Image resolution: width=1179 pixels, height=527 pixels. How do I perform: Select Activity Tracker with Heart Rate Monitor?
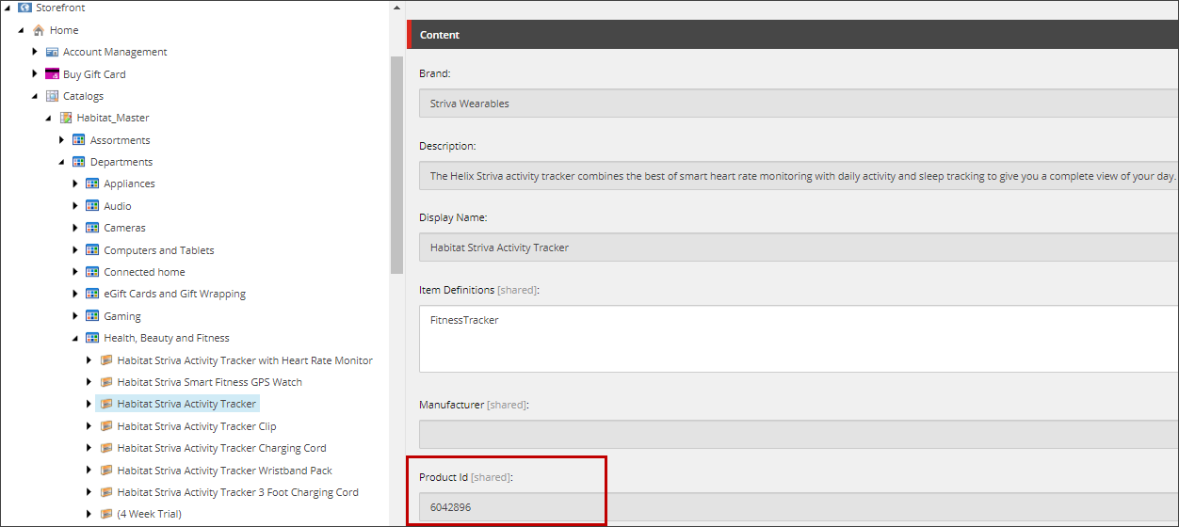(245, 360)
